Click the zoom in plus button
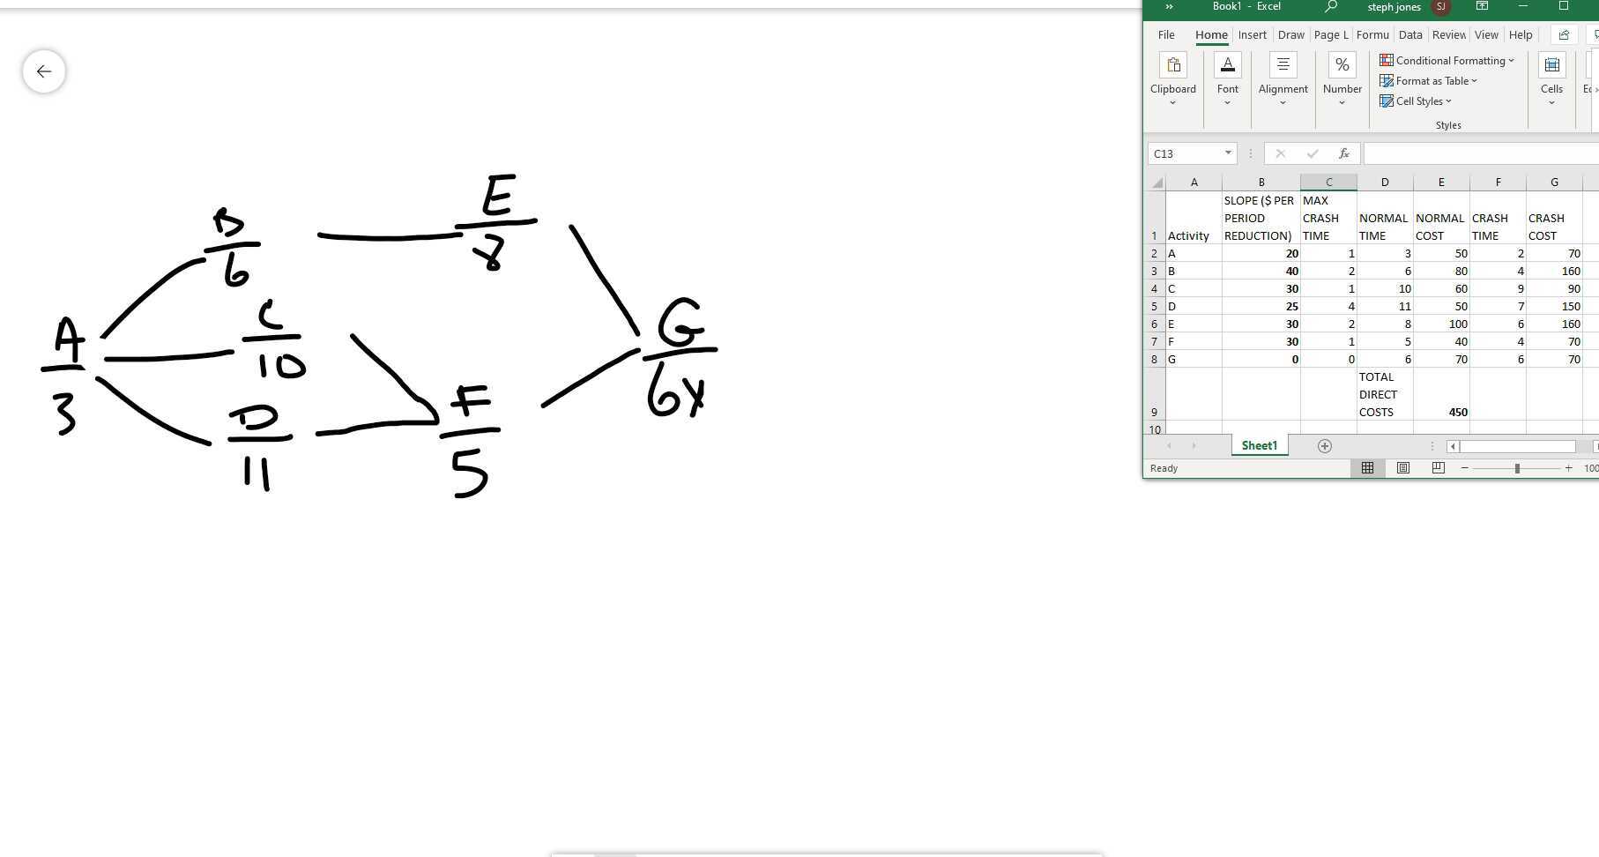The width and height of the screenshot is (1599, 857). 1568,468
